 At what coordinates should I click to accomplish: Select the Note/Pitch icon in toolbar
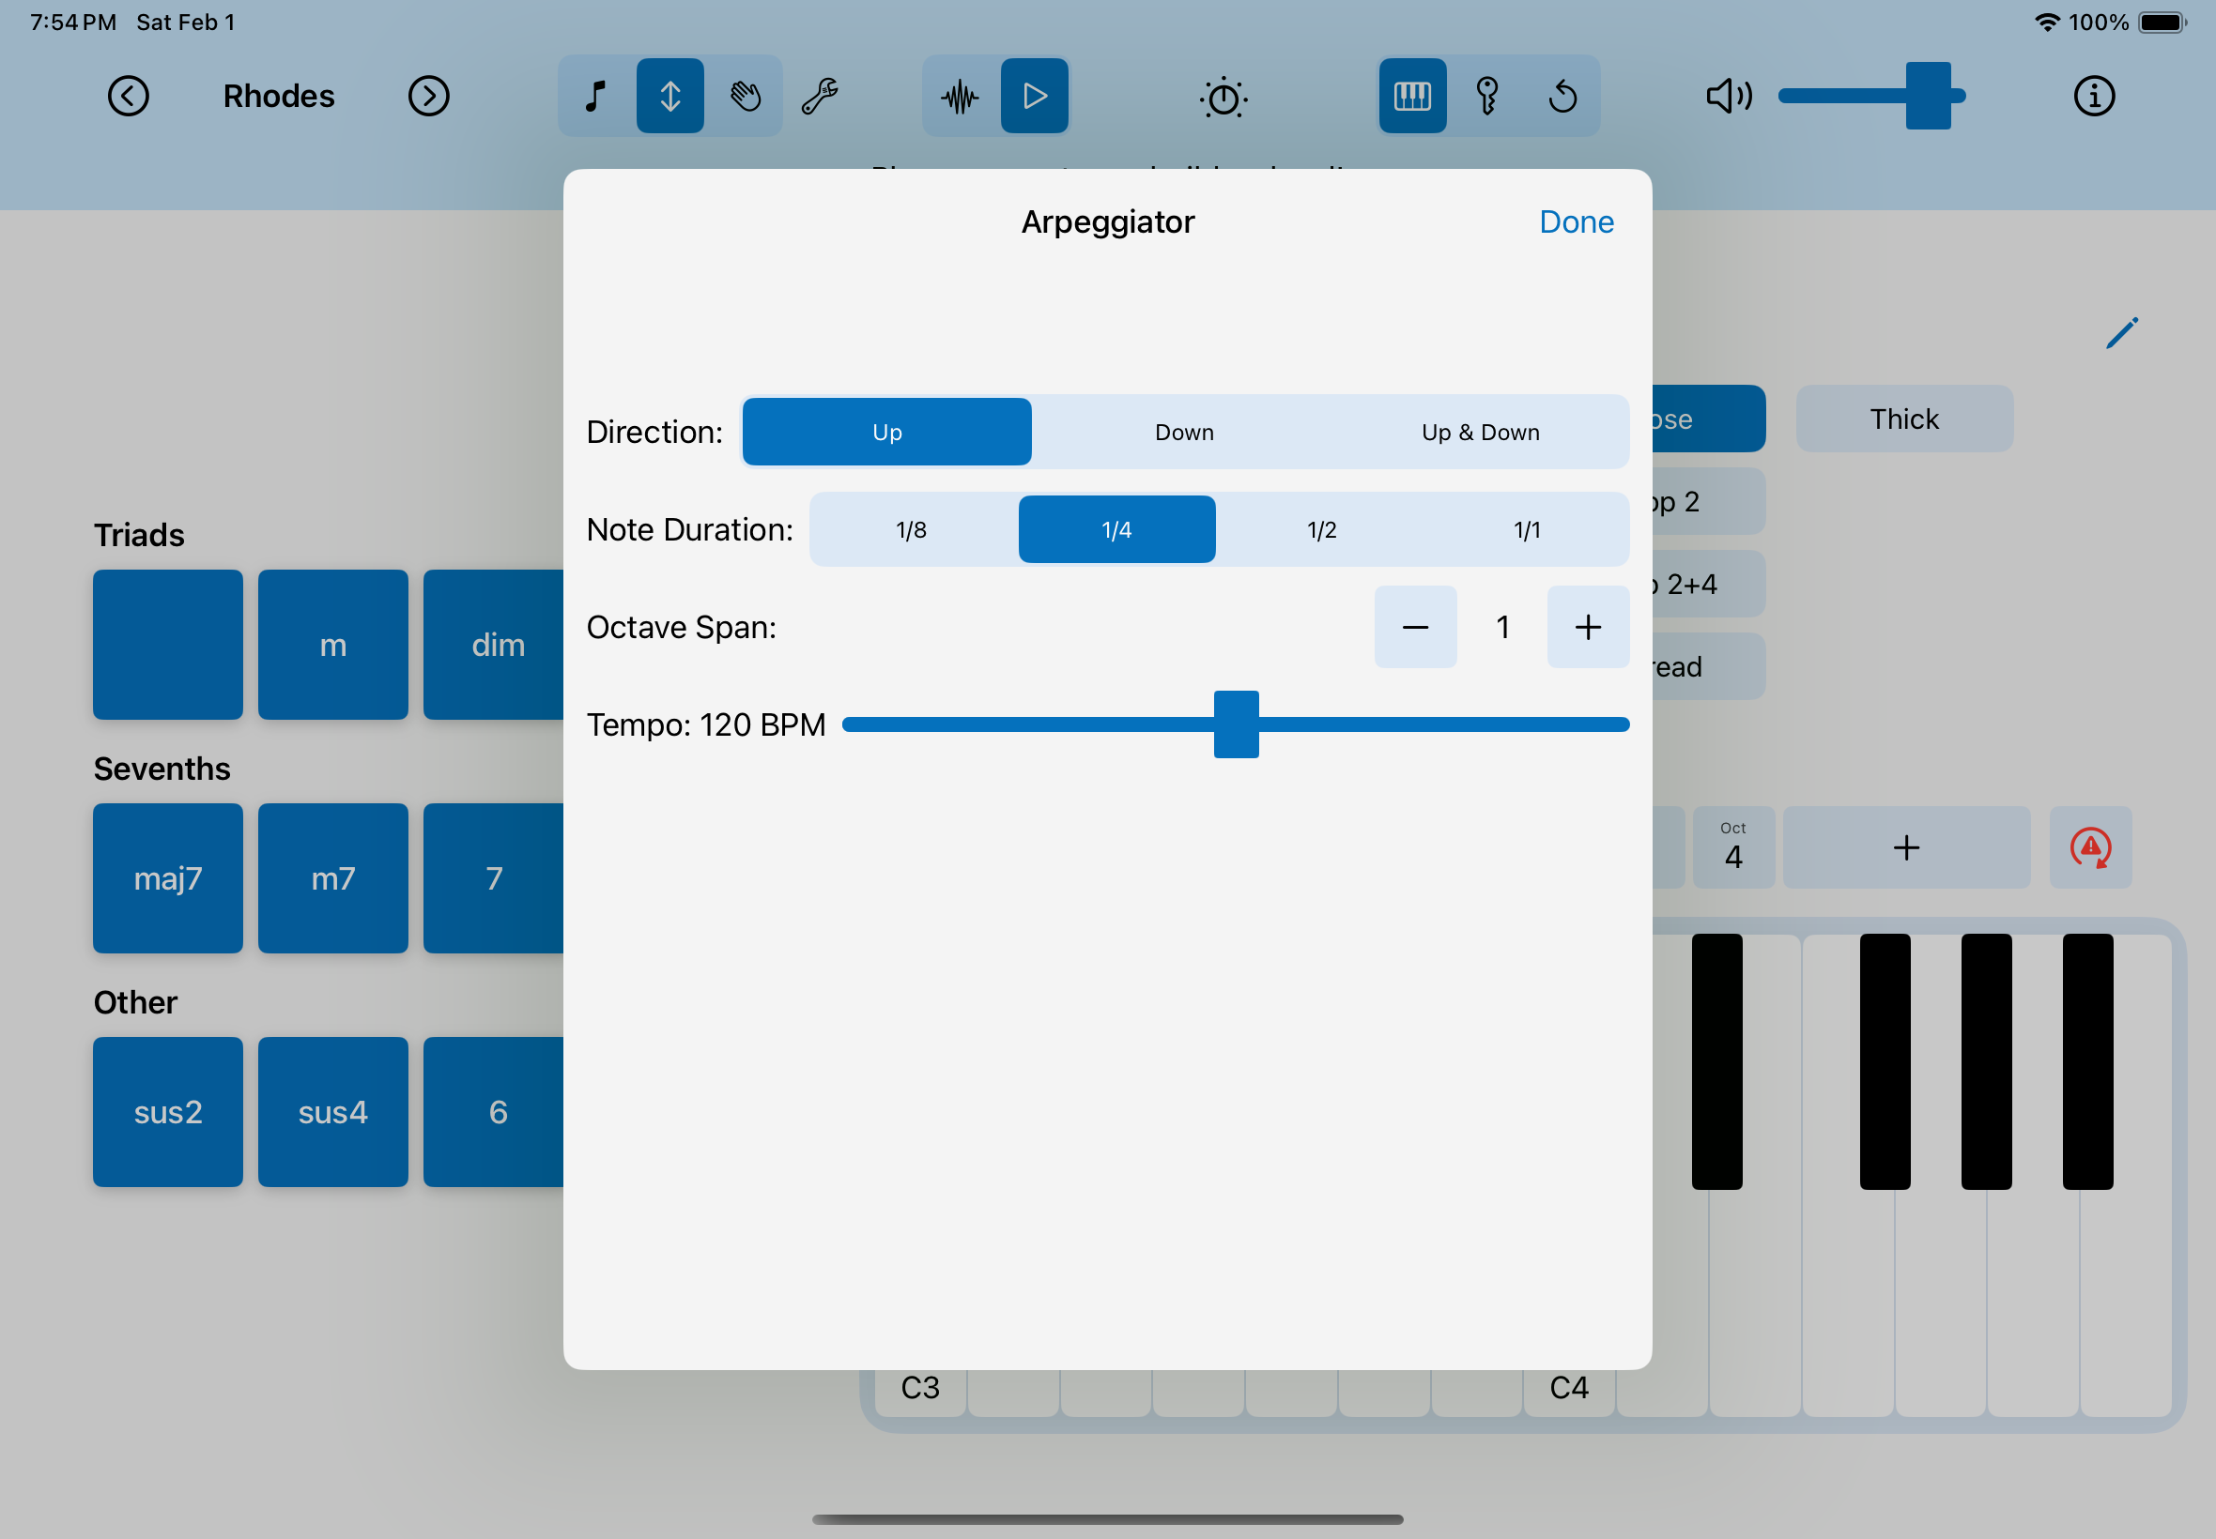click(598, 96)
